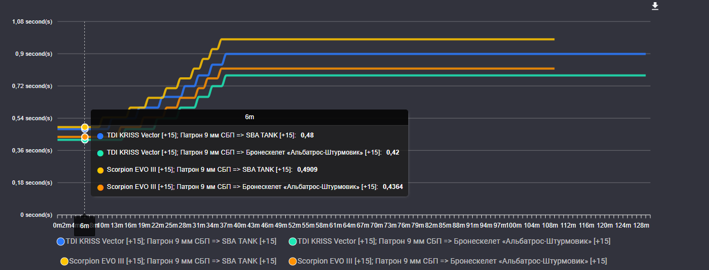Click the 0 second(s) y-axis label

point(37,215)
